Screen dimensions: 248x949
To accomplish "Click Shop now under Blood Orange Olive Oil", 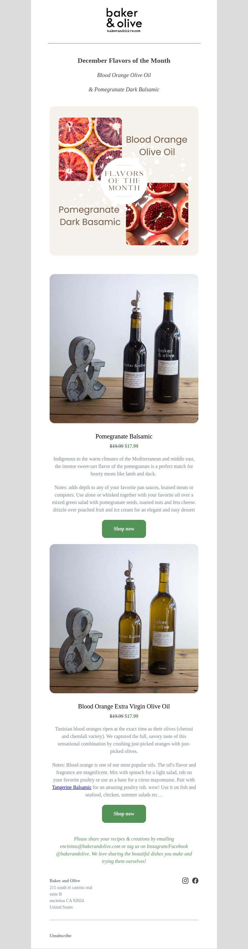I will (124, 814).
